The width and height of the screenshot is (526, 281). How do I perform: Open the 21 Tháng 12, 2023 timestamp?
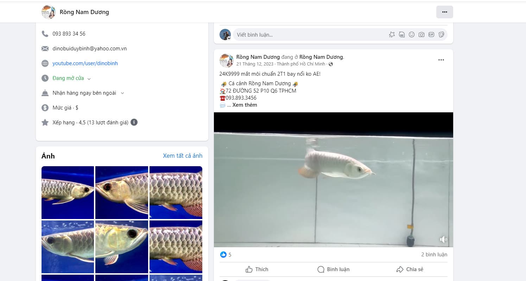(255, 64)
